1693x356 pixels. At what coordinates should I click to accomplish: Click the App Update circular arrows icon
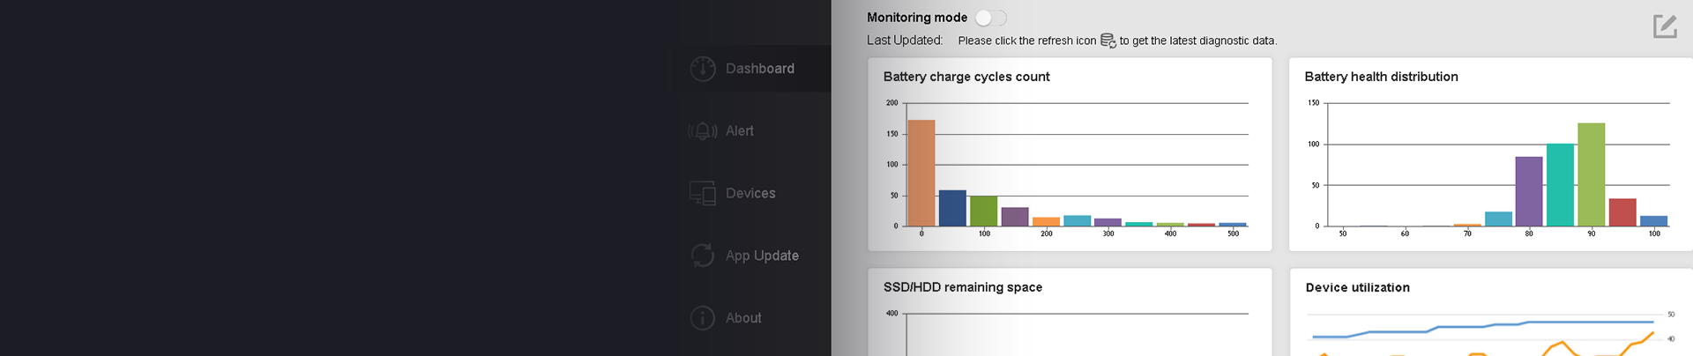tap(703, 256)
